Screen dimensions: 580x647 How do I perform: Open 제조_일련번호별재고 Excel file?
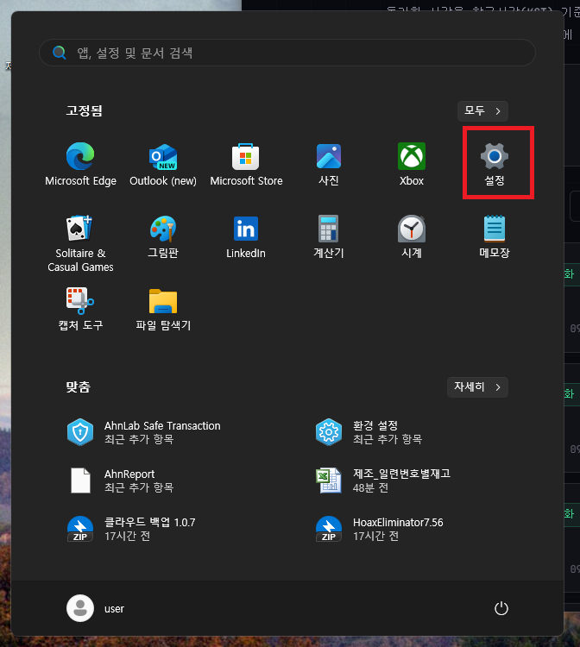pyautogui.click(x=382, y=481)
